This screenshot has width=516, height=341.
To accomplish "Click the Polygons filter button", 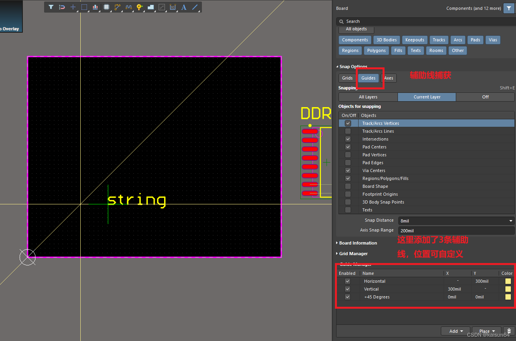I will [376, 50].
